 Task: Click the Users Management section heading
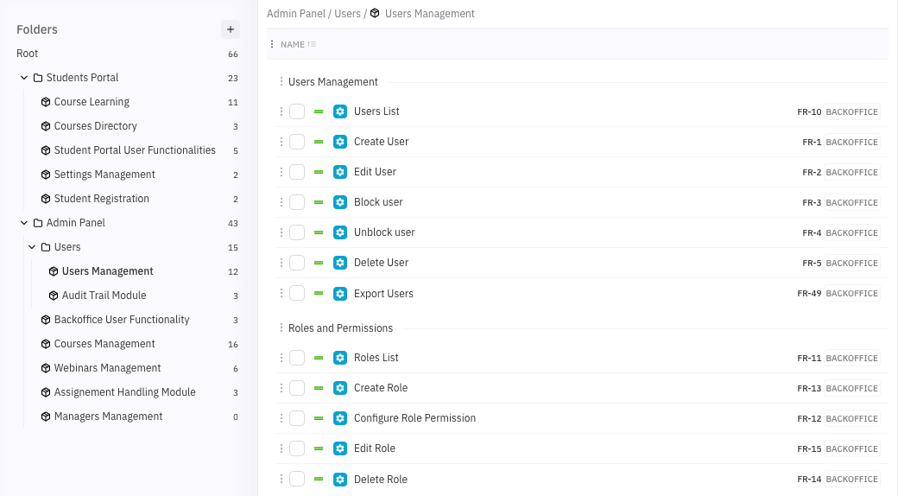point(332,82)
